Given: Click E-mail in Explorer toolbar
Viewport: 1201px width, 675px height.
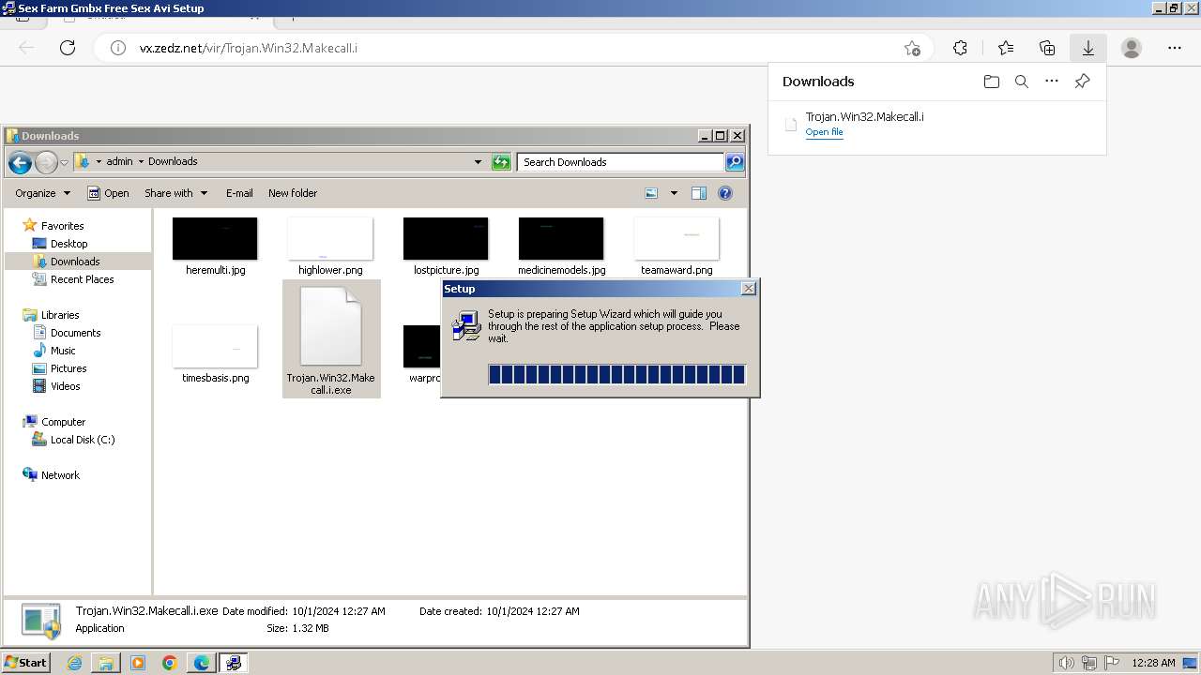Looking at the screenshot, I should pyautogui.click(x=239, y=193).
